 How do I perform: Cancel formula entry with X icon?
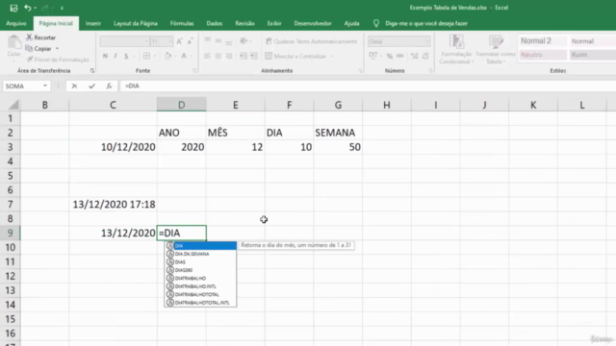click(74, 86)
